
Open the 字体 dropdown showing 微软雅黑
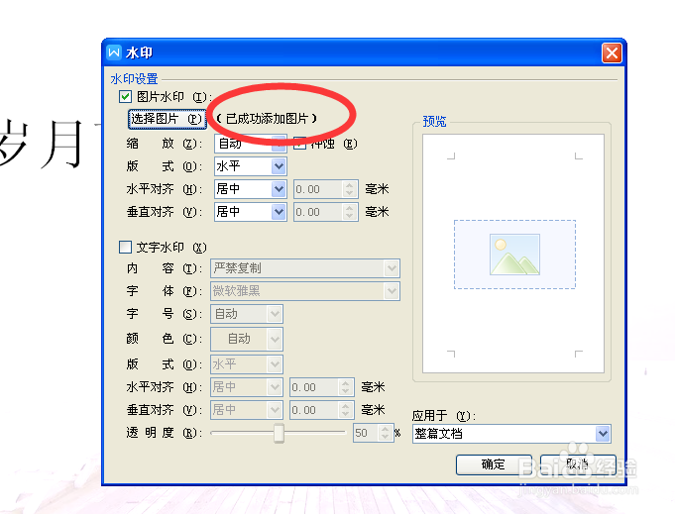click(x=305, y=291)
